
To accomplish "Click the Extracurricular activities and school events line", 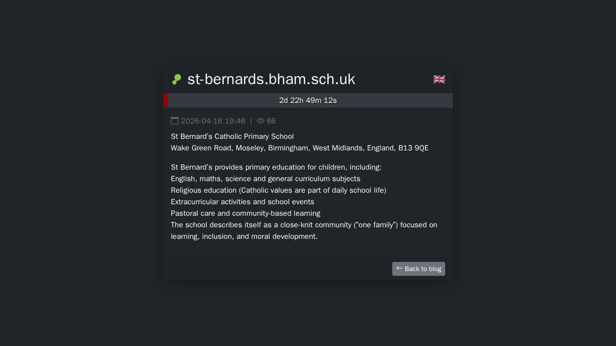I will (243, 202).
